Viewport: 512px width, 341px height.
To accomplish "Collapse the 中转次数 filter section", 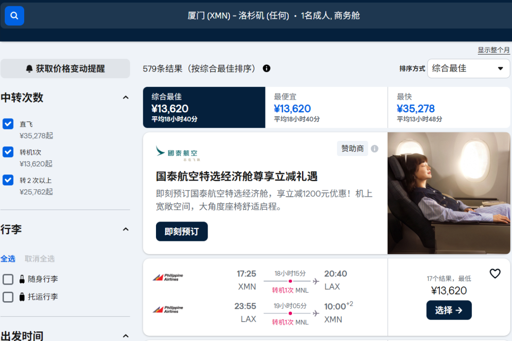I will coord(126,98).
